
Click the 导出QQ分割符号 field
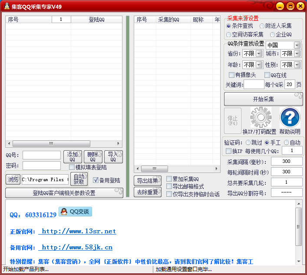click(x=287, y=192)
